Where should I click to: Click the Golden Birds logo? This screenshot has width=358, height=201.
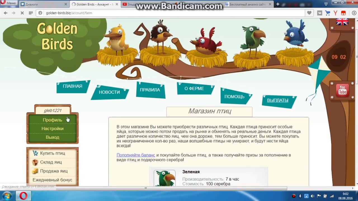coord(57,36)
